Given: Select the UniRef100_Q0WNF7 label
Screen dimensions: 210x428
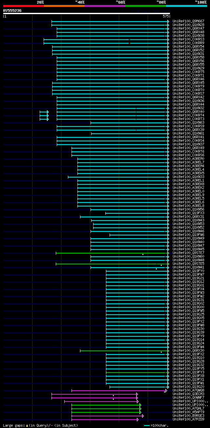Looking at the screenshot, I should pos(188,398).
